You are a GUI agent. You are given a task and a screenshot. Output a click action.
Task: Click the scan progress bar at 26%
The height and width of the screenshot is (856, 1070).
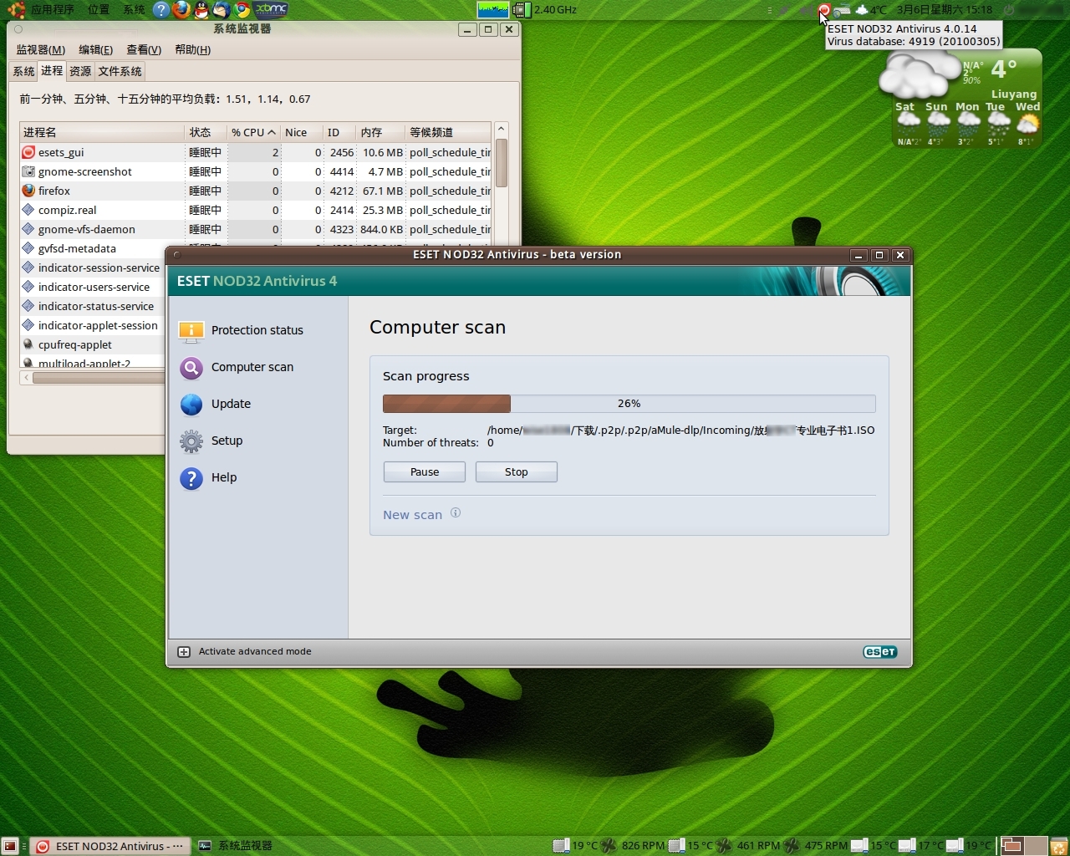tap(629, 404)
